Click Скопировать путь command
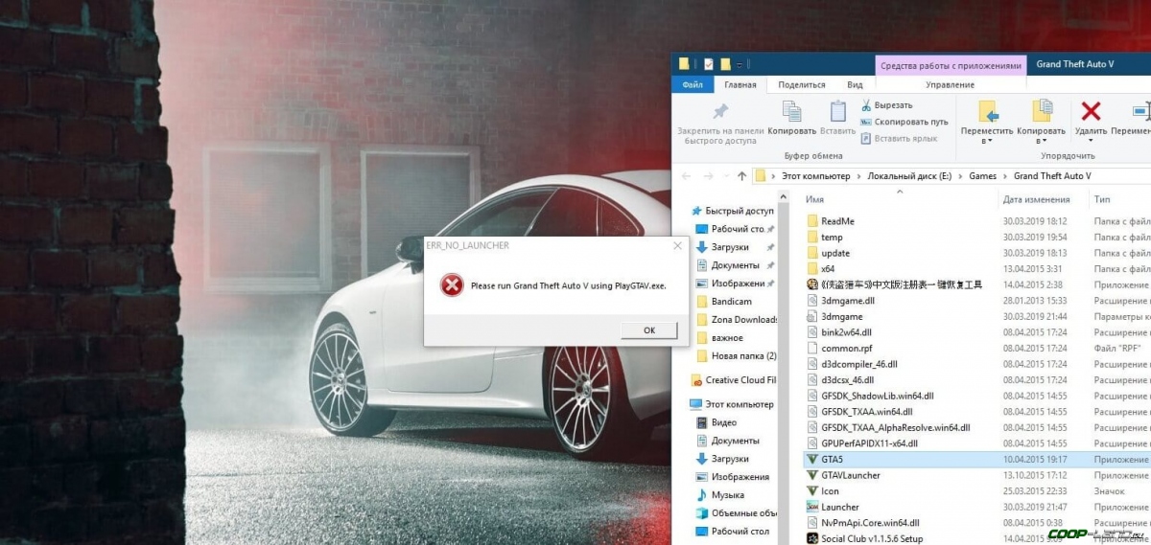1151x545 pixels. tap(904, 122)
